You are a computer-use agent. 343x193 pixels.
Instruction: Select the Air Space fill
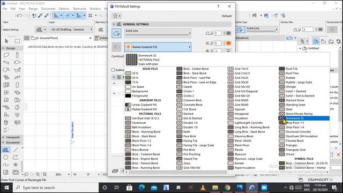tap(135, 87)
